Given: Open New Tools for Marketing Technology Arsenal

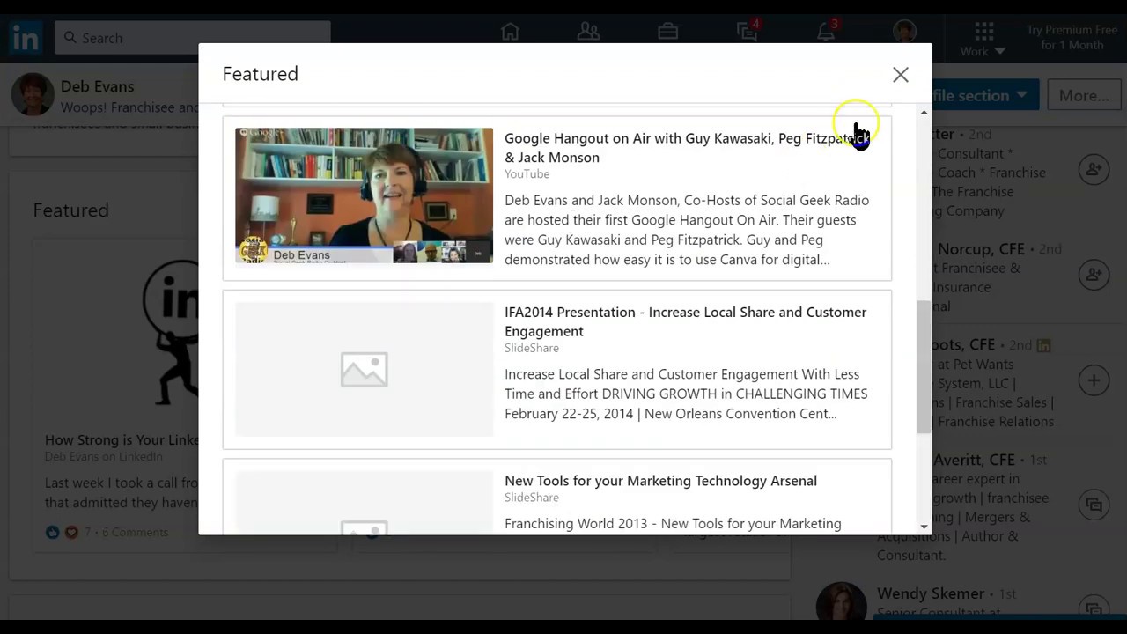Looking at the screenshot, I should [660, 481].
